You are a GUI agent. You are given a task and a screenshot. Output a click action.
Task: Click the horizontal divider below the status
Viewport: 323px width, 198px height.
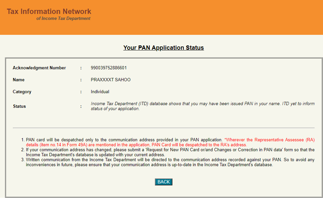coord(163,128)
